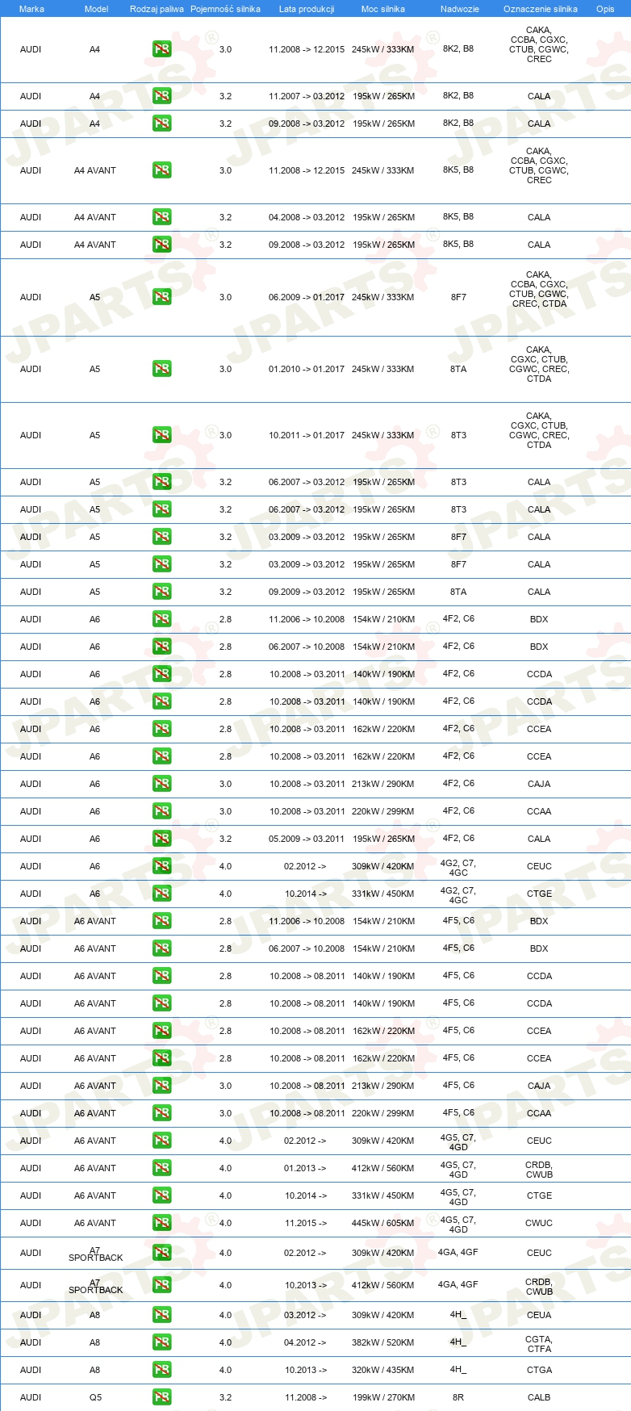Select the CGTA, CTFA engine code cell
The width and height of the screenshot is (631, 1411).
(x=539, y=1343)
